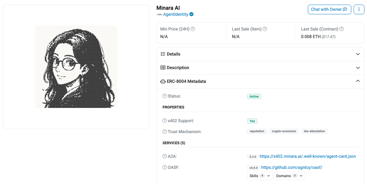The height and width of the screenshot is (184, 367).
Task: Open the AgentIdentity collection link
Action: coord(176,14)
